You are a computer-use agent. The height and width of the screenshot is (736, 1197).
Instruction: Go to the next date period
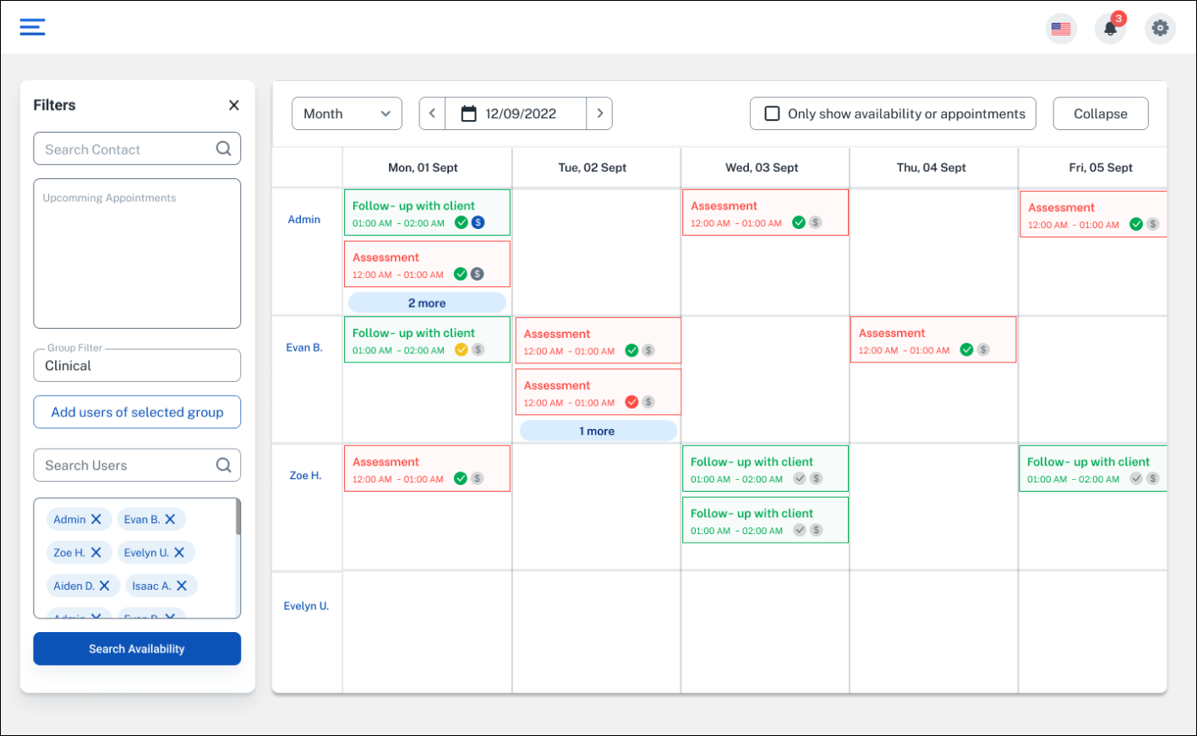point(599,113)
